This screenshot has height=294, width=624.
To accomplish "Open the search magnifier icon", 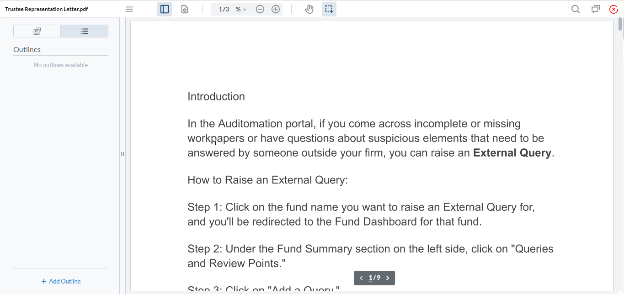I will click(x=576, y=9).
